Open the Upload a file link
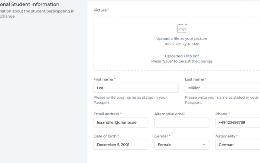 168,38
